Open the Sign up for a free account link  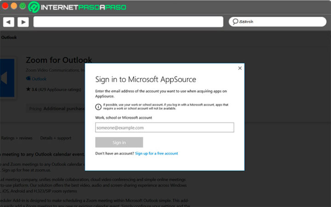(x=156, y=153)
